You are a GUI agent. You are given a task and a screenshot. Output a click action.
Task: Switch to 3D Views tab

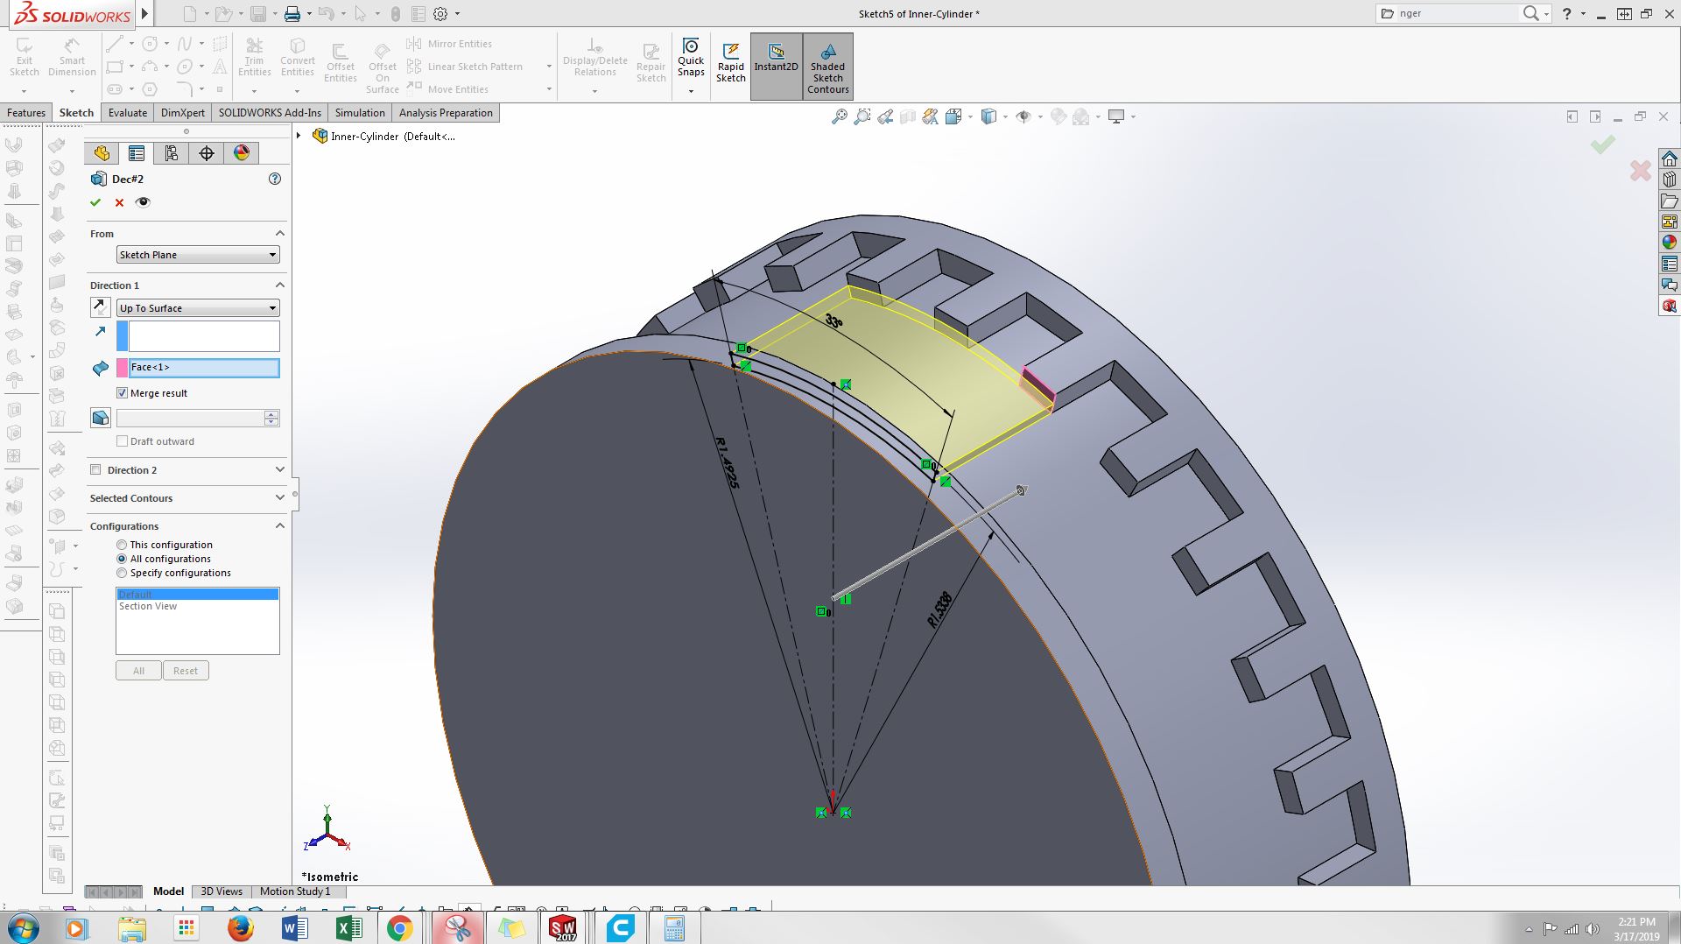coord(222,891)
